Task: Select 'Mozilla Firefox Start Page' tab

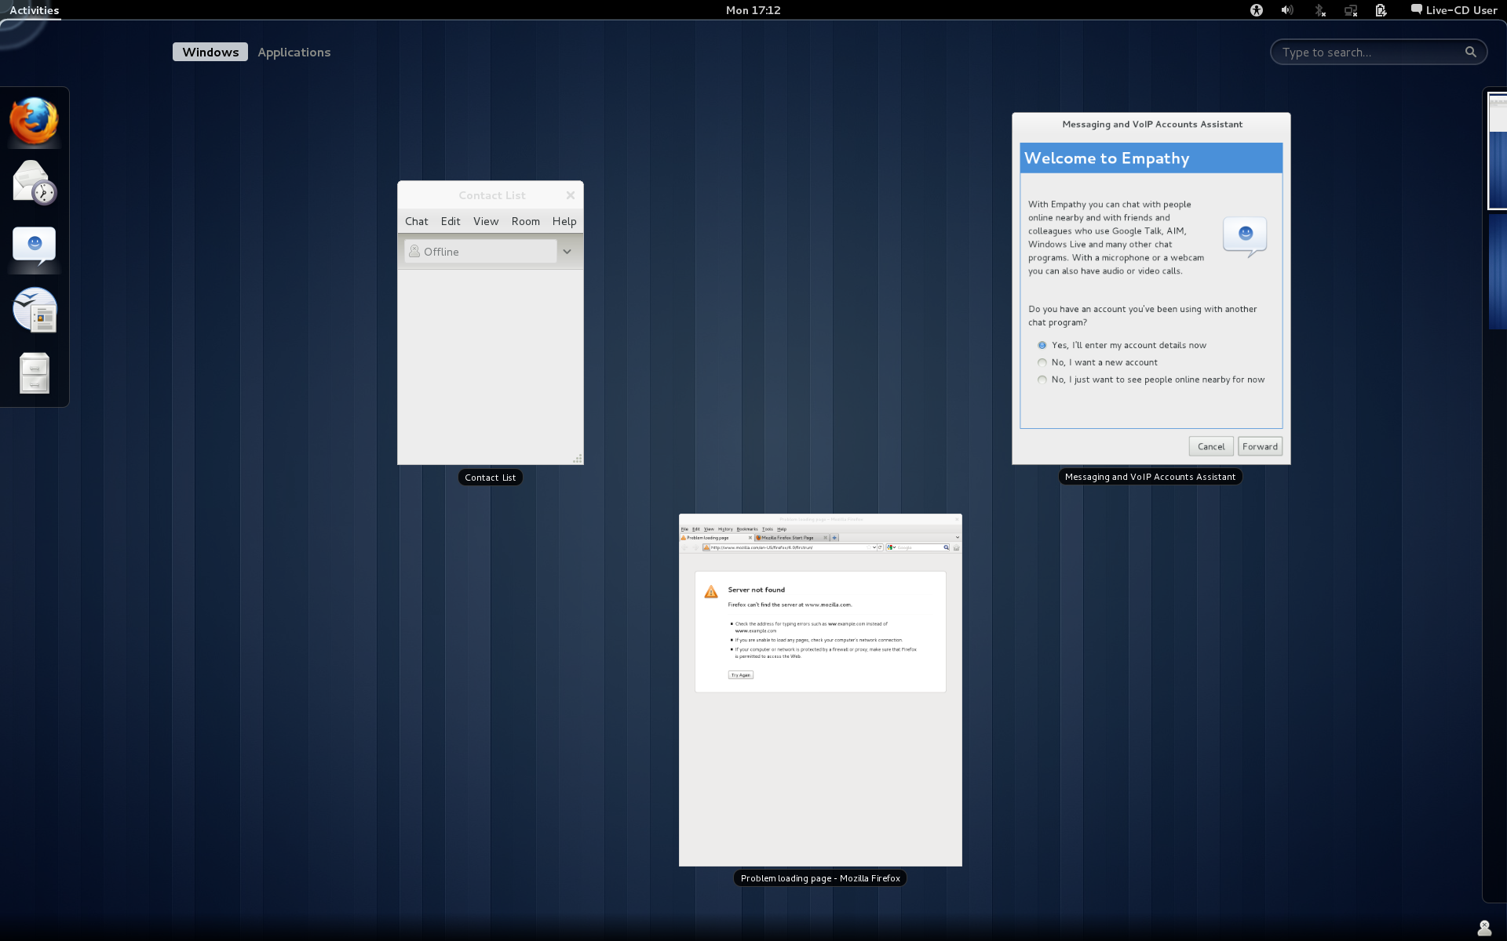Action: (x=792, y=538)
